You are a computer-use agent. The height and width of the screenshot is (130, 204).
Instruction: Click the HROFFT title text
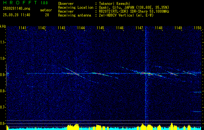20,3
